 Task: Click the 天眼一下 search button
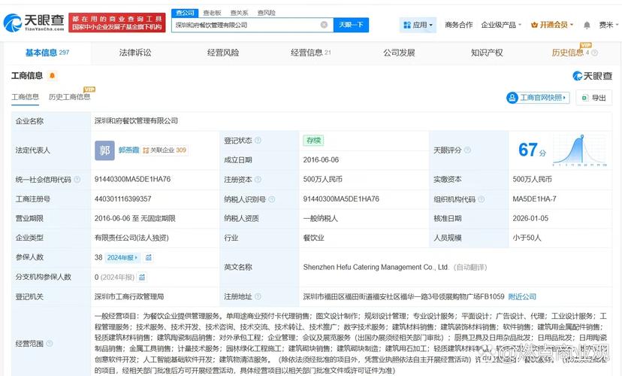[x=351, y=25]
